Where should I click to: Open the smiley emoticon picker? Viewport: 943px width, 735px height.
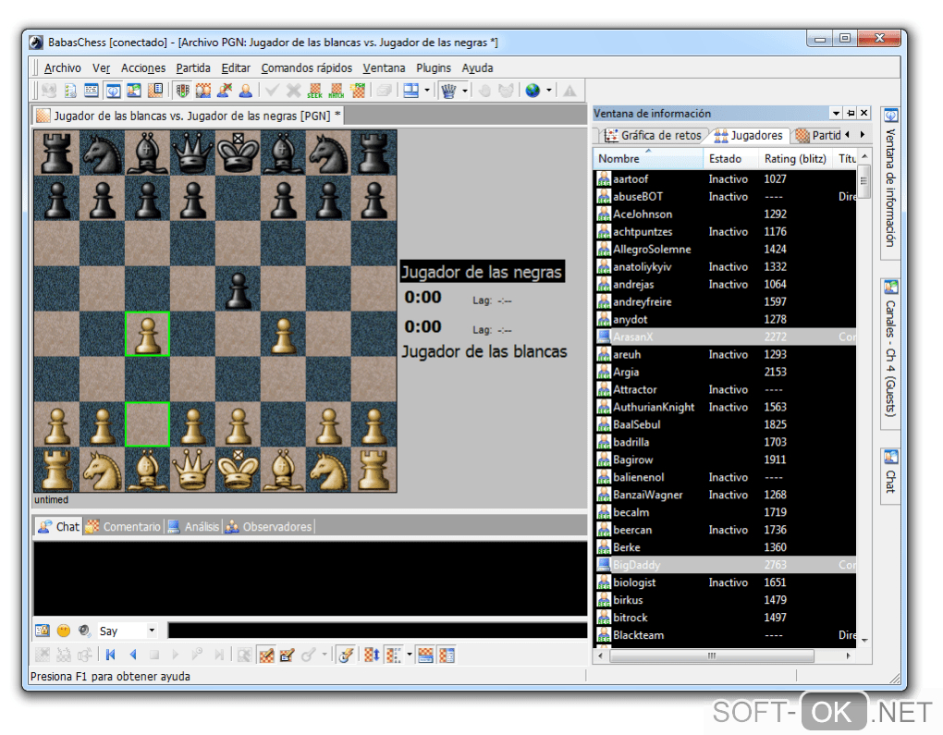coord(63,631)
